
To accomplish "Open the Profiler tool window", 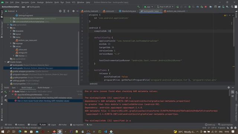I will click(x=63, y=125).
